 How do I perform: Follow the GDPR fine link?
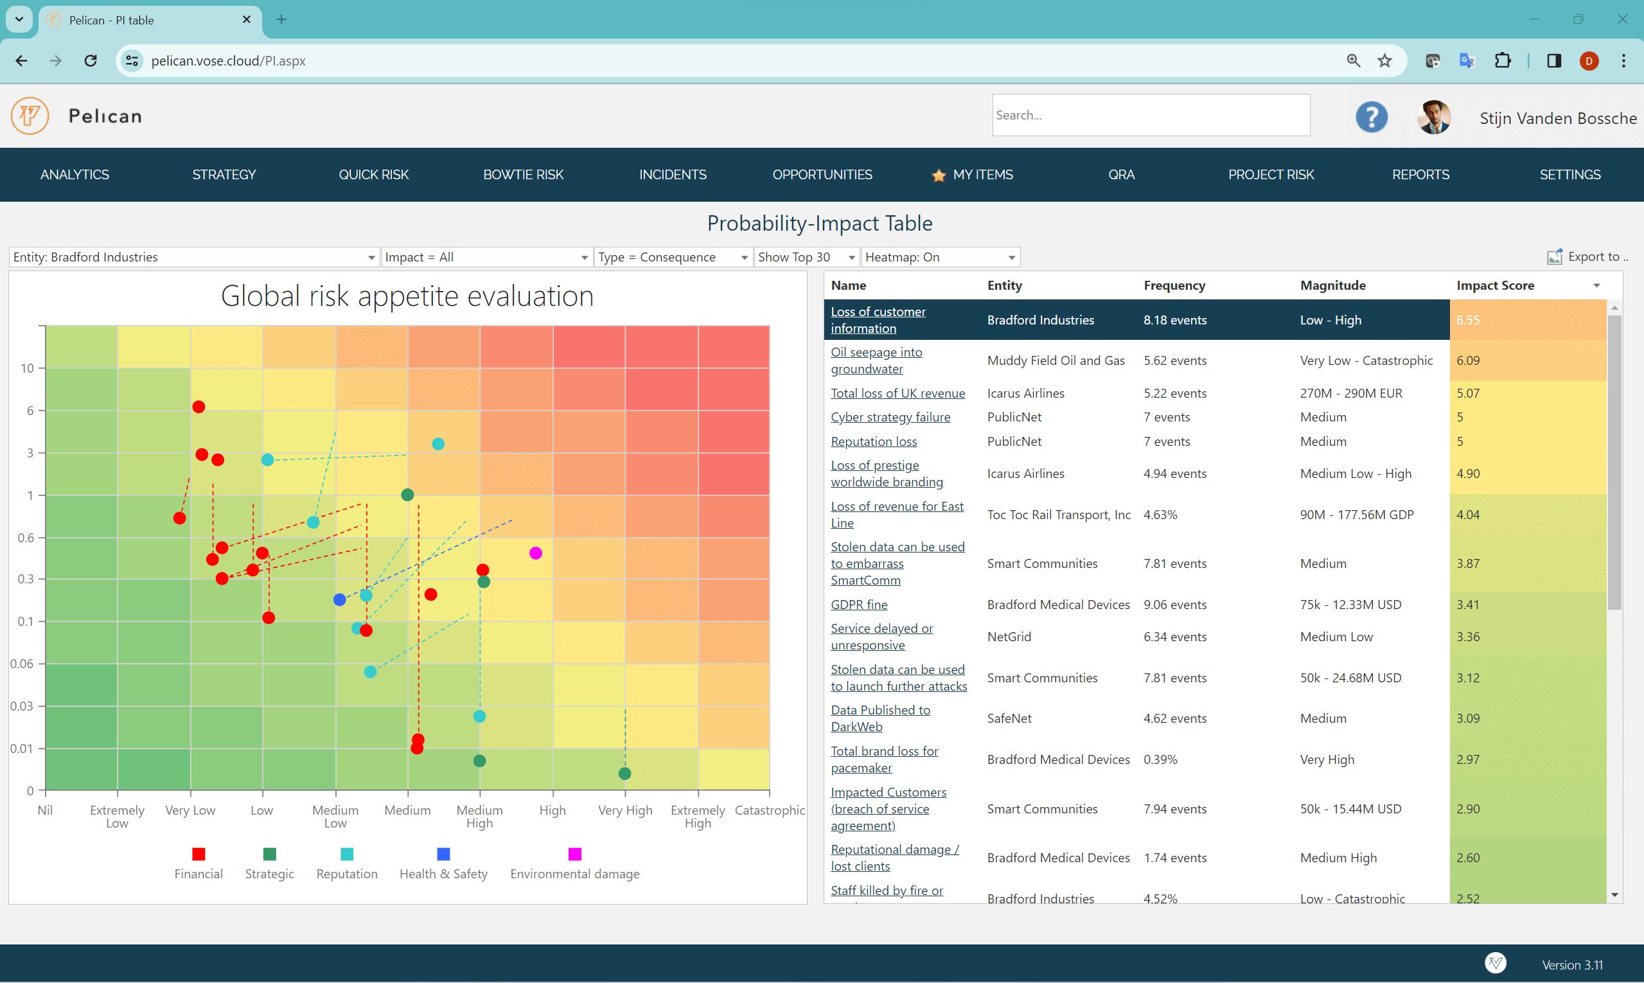(x=858, y=604)
